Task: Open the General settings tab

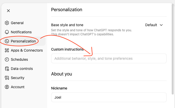Action: click(17, 23)
